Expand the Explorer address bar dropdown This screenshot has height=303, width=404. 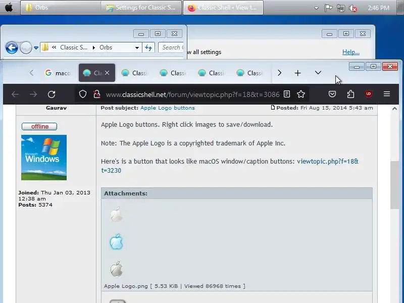(x=137, y=47)
